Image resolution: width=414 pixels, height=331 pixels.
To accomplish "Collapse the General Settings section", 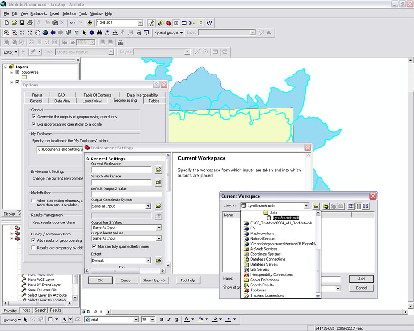I will point(88,159).
